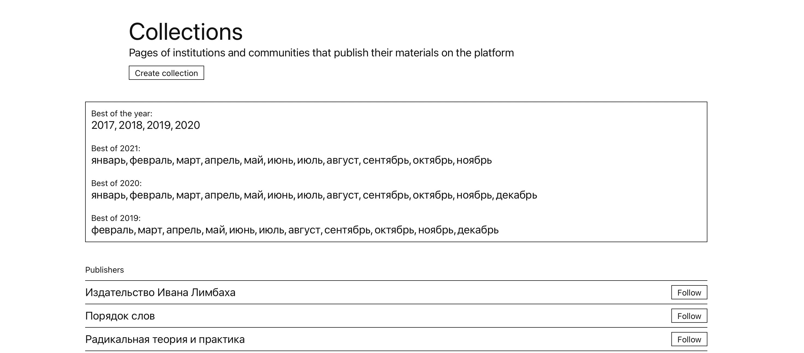Click the Create collection button
The width and height of the screenshot is (804, 353).
[x=166, y=73]
